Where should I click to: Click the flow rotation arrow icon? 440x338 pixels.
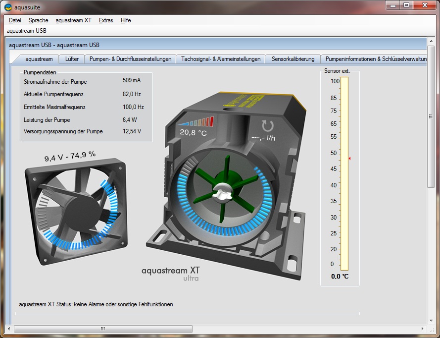(x=267, y=126)
